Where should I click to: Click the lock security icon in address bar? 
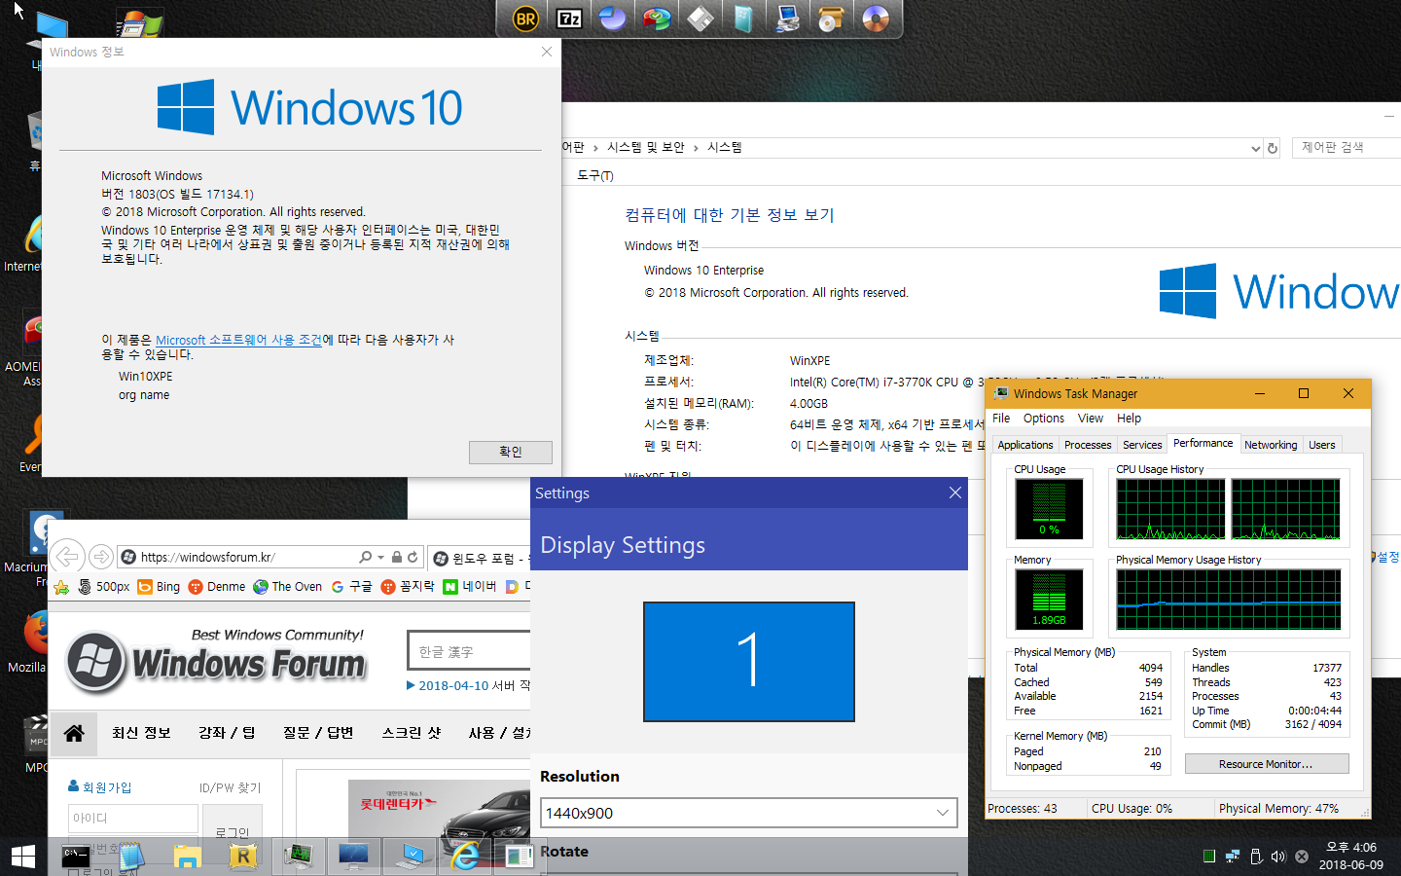397,557
